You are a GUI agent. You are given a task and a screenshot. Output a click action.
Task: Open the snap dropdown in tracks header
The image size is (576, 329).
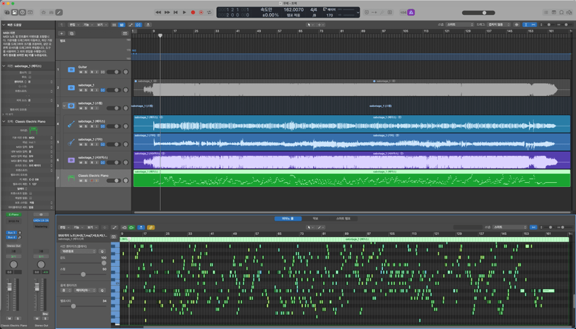[460, 24]
